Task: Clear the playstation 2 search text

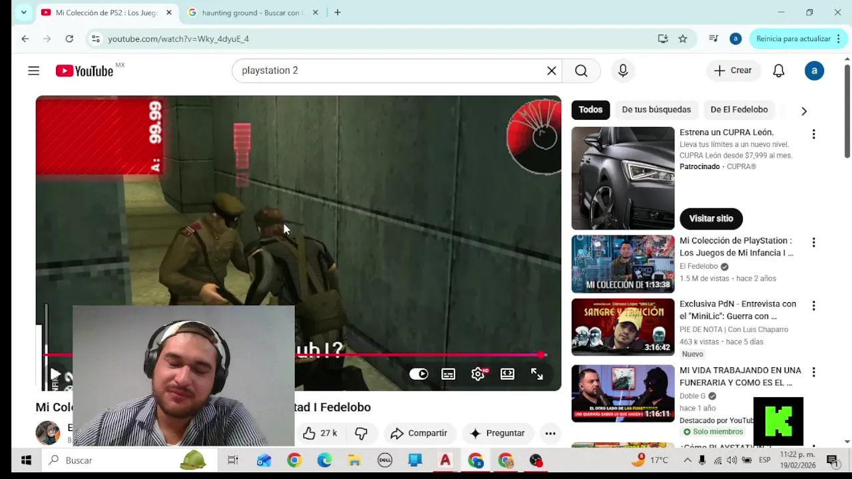Action: 552,71
